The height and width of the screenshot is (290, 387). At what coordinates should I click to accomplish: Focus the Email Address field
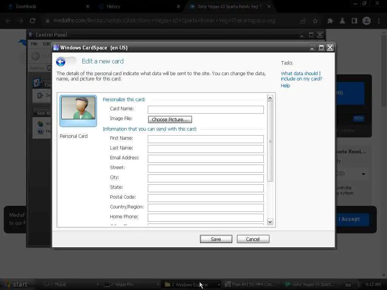coord(206,159)
